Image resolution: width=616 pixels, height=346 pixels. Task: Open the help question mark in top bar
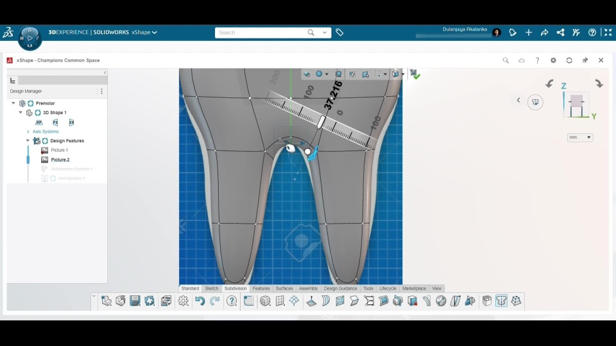(592, 33)
